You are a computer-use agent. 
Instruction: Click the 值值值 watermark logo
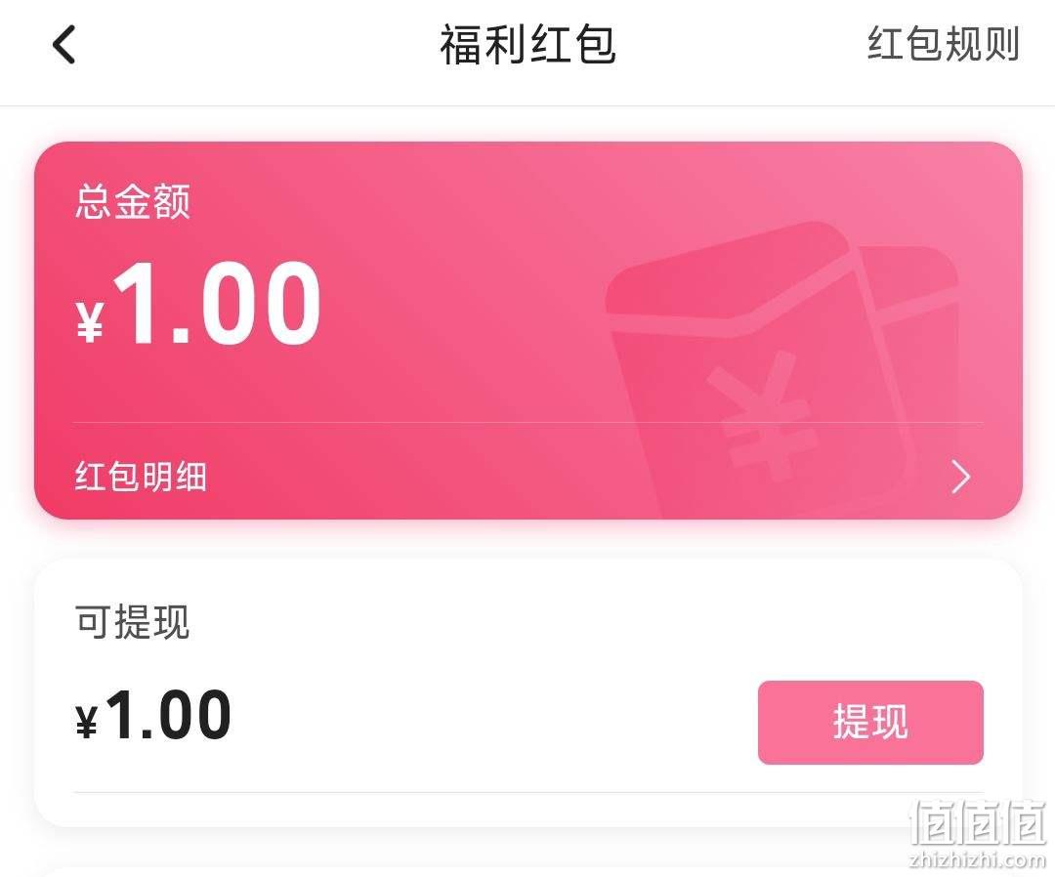(x=977, y=822)
